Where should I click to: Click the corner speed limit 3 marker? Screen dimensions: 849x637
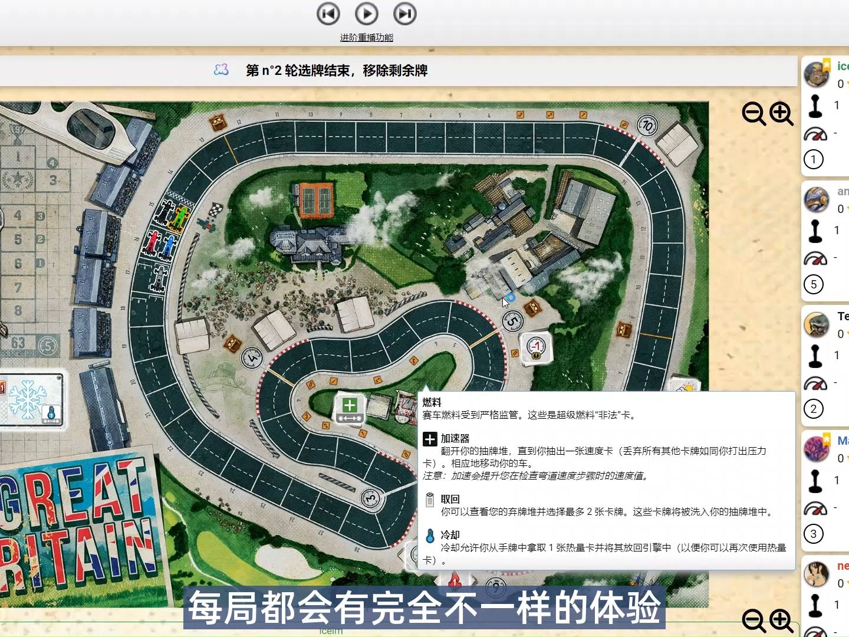coord(371,497)
